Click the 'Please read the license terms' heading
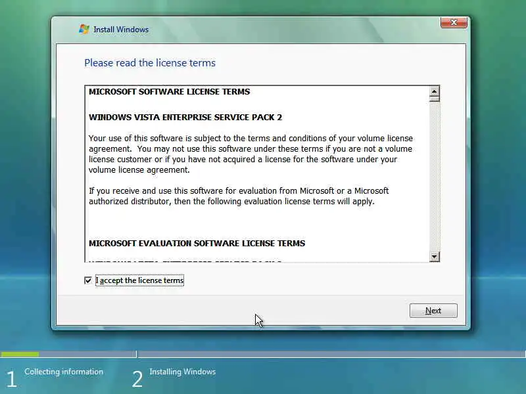The height and width of the screenshot is (394, 526). click(x=150, y=63)
